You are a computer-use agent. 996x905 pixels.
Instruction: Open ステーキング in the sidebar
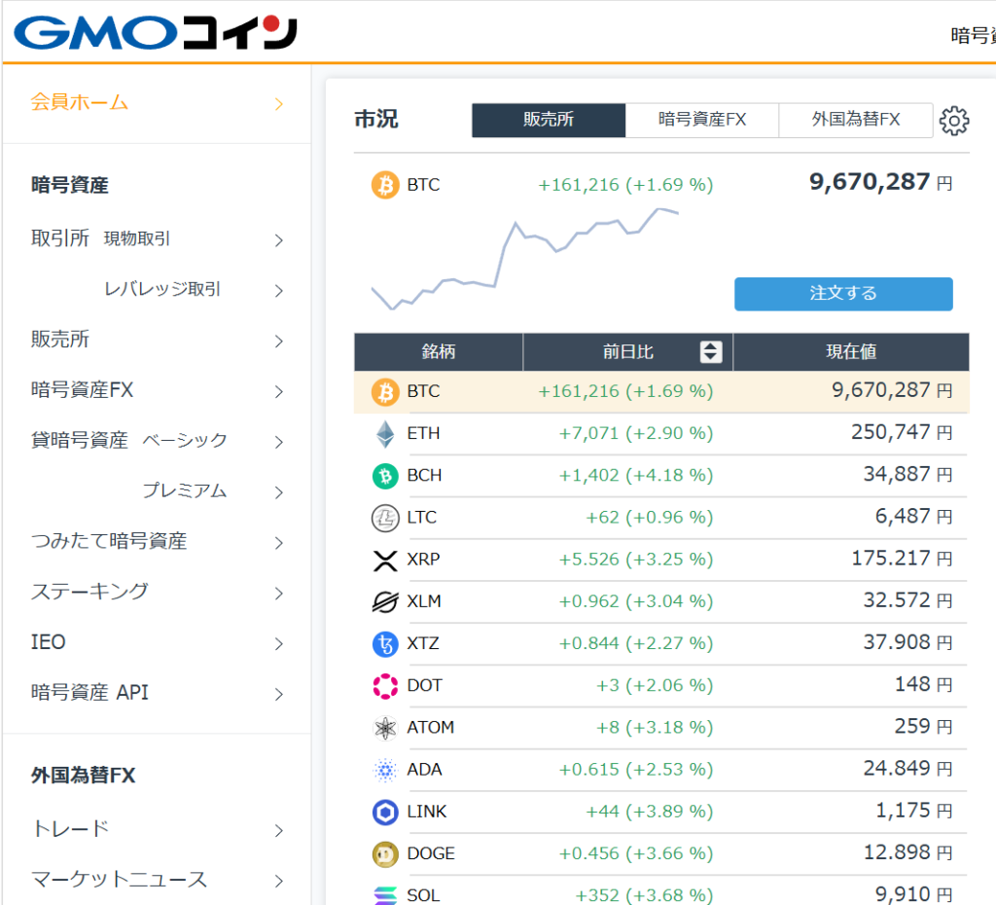coord(89,592)
